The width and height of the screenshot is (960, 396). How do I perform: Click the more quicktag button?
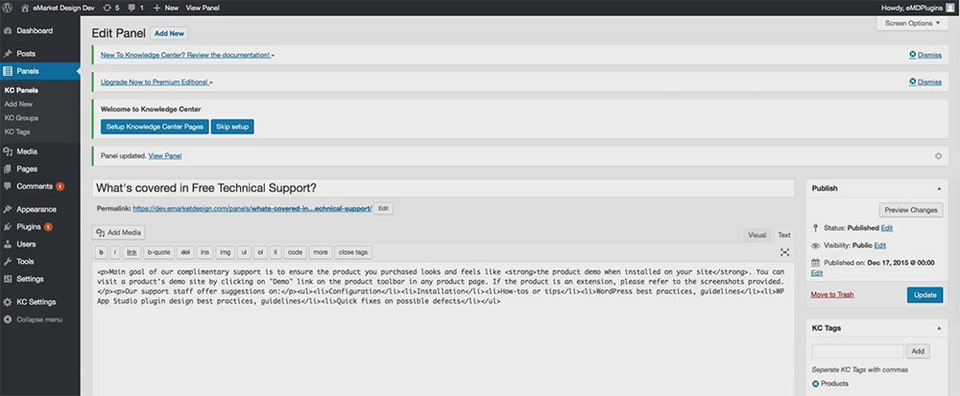pyautogui.click(x=321, y=252)
